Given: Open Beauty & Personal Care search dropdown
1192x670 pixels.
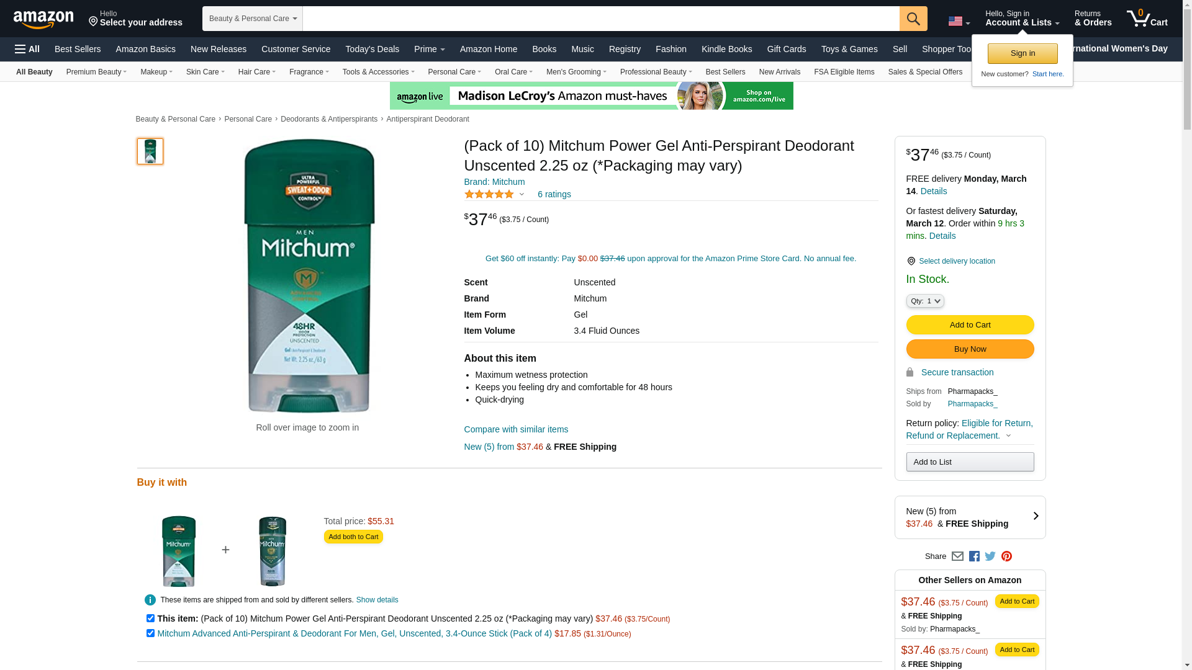Looking at the screenshot, I should tap(252, 19).
